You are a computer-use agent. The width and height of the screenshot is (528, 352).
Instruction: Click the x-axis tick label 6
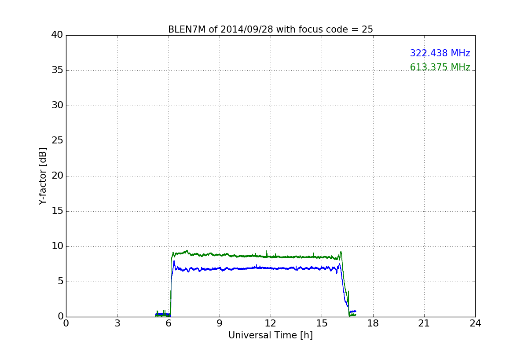pyautogui.click(x=169, y=323)
